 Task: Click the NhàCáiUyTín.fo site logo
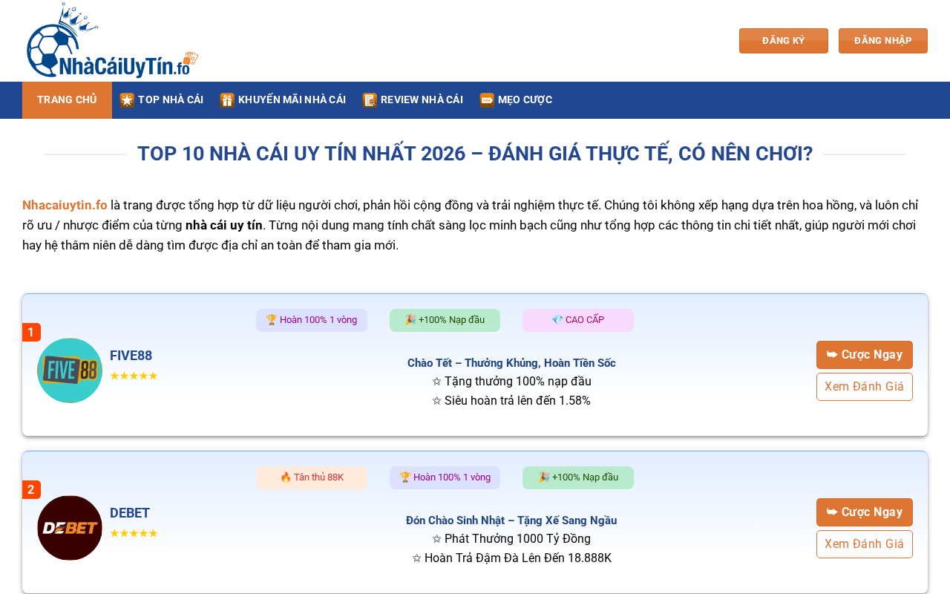pyautogui.click(x=112, y=40)
